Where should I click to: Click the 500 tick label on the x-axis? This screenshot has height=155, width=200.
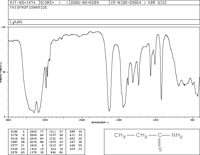point(192,120)
